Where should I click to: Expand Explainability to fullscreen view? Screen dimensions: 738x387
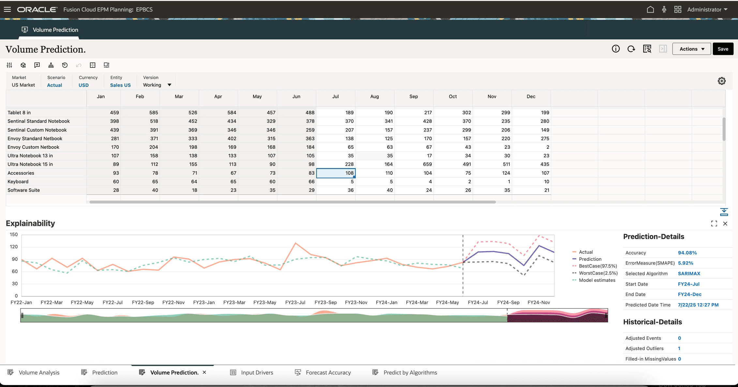point(714,224)
